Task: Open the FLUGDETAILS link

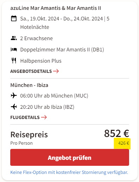Action: click(29, 117)
